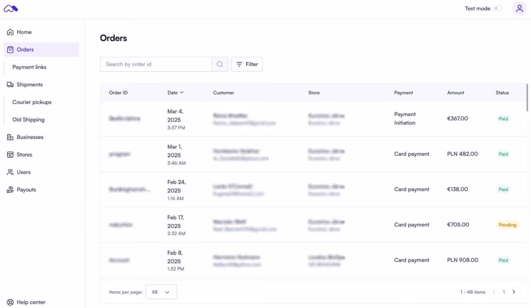Click the Status column header

pyautogui.click(x=502, y=93)
